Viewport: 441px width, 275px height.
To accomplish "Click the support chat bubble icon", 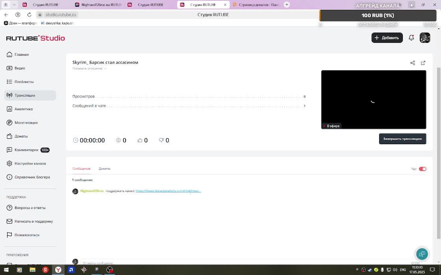I will 422,254.
